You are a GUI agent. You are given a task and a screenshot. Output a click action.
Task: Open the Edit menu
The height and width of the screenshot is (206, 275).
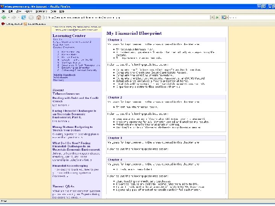click(x=11, y=11)
